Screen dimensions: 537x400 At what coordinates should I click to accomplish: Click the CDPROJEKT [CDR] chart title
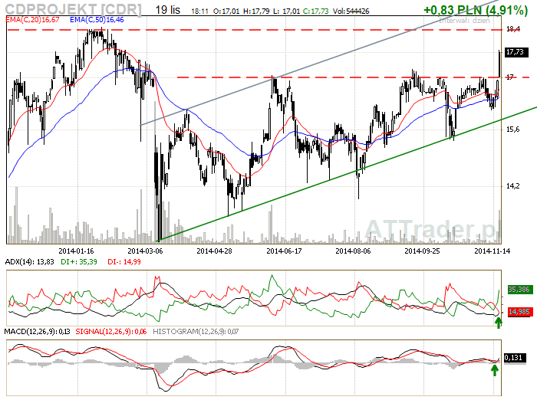point(73,9)
